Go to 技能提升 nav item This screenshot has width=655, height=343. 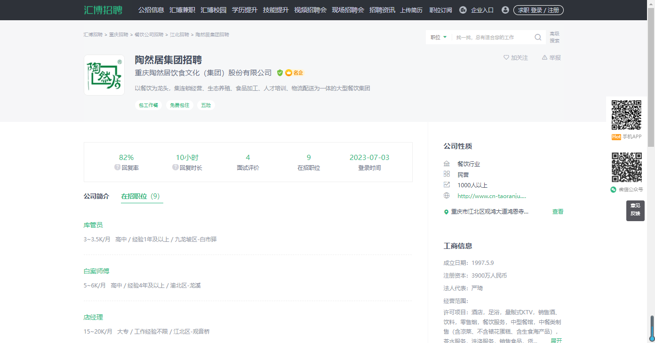point(276,10)
